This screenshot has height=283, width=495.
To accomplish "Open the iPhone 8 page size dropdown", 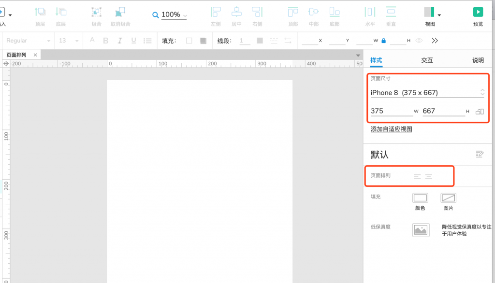I will pyautogui.click(x=427, y=92).
